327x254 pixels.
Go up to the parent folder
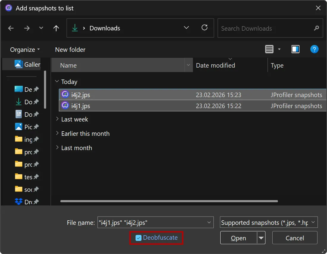[x=56, y=28]
